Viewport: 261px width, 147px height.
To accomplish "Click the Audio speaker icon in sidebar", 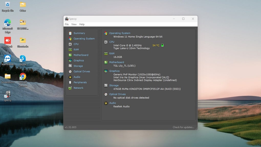I will pyautogui.click(x=70, y=77).
